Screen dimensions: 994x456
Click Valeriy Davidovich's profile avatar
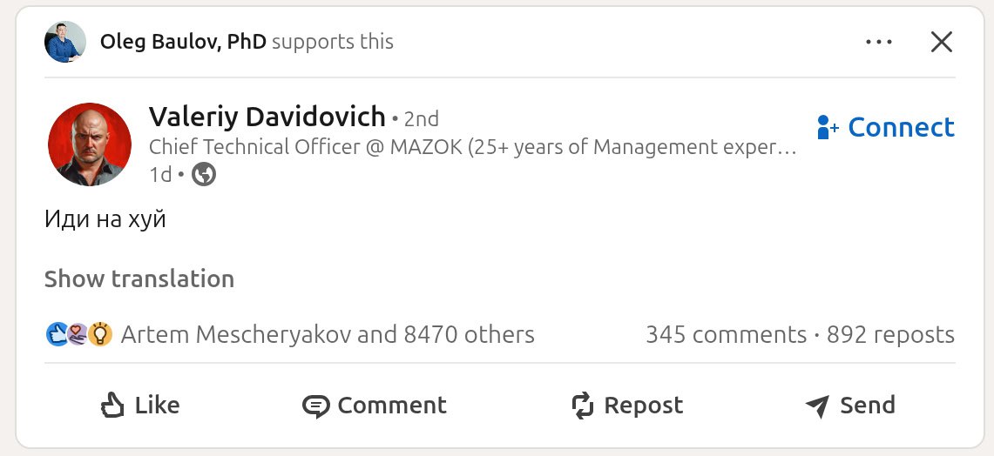click(x=90, y=144)
